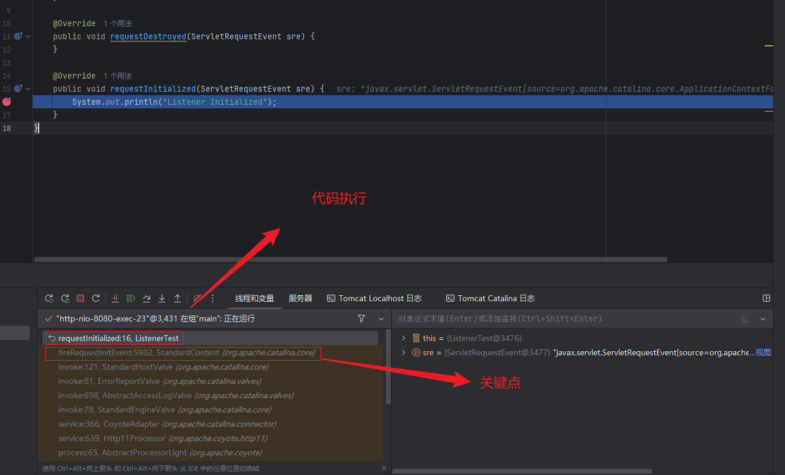The height and width of the screenshot is (475, 785).
Task: Expand the 'this' variable node
Action: [403, 338]
